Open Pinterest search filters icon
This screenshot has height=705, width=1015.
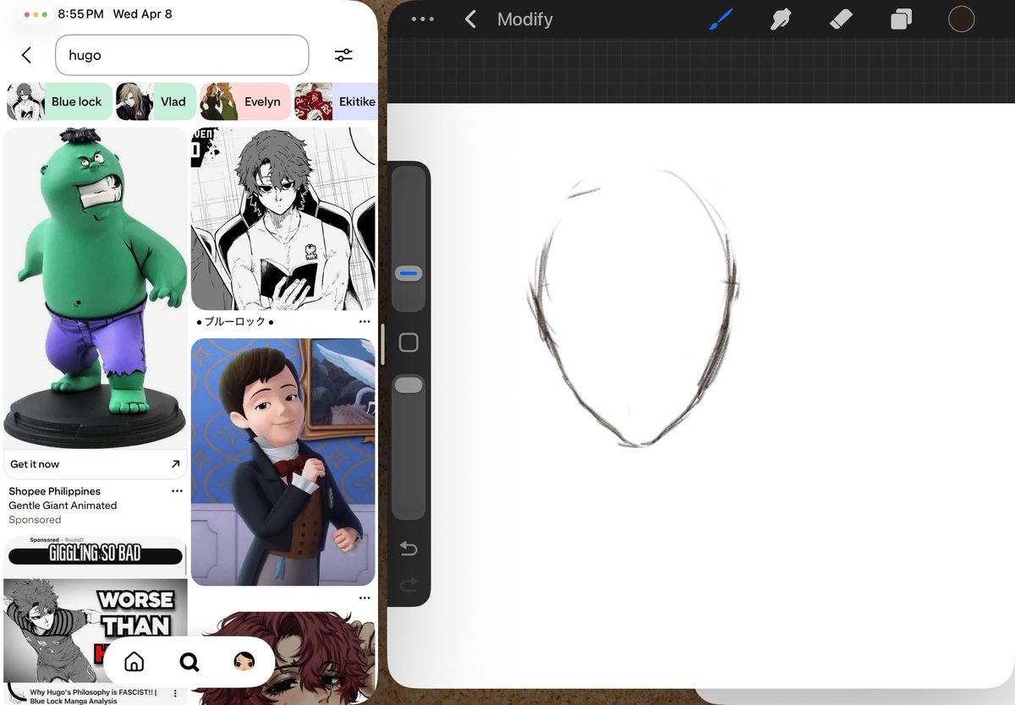[343, 55]
